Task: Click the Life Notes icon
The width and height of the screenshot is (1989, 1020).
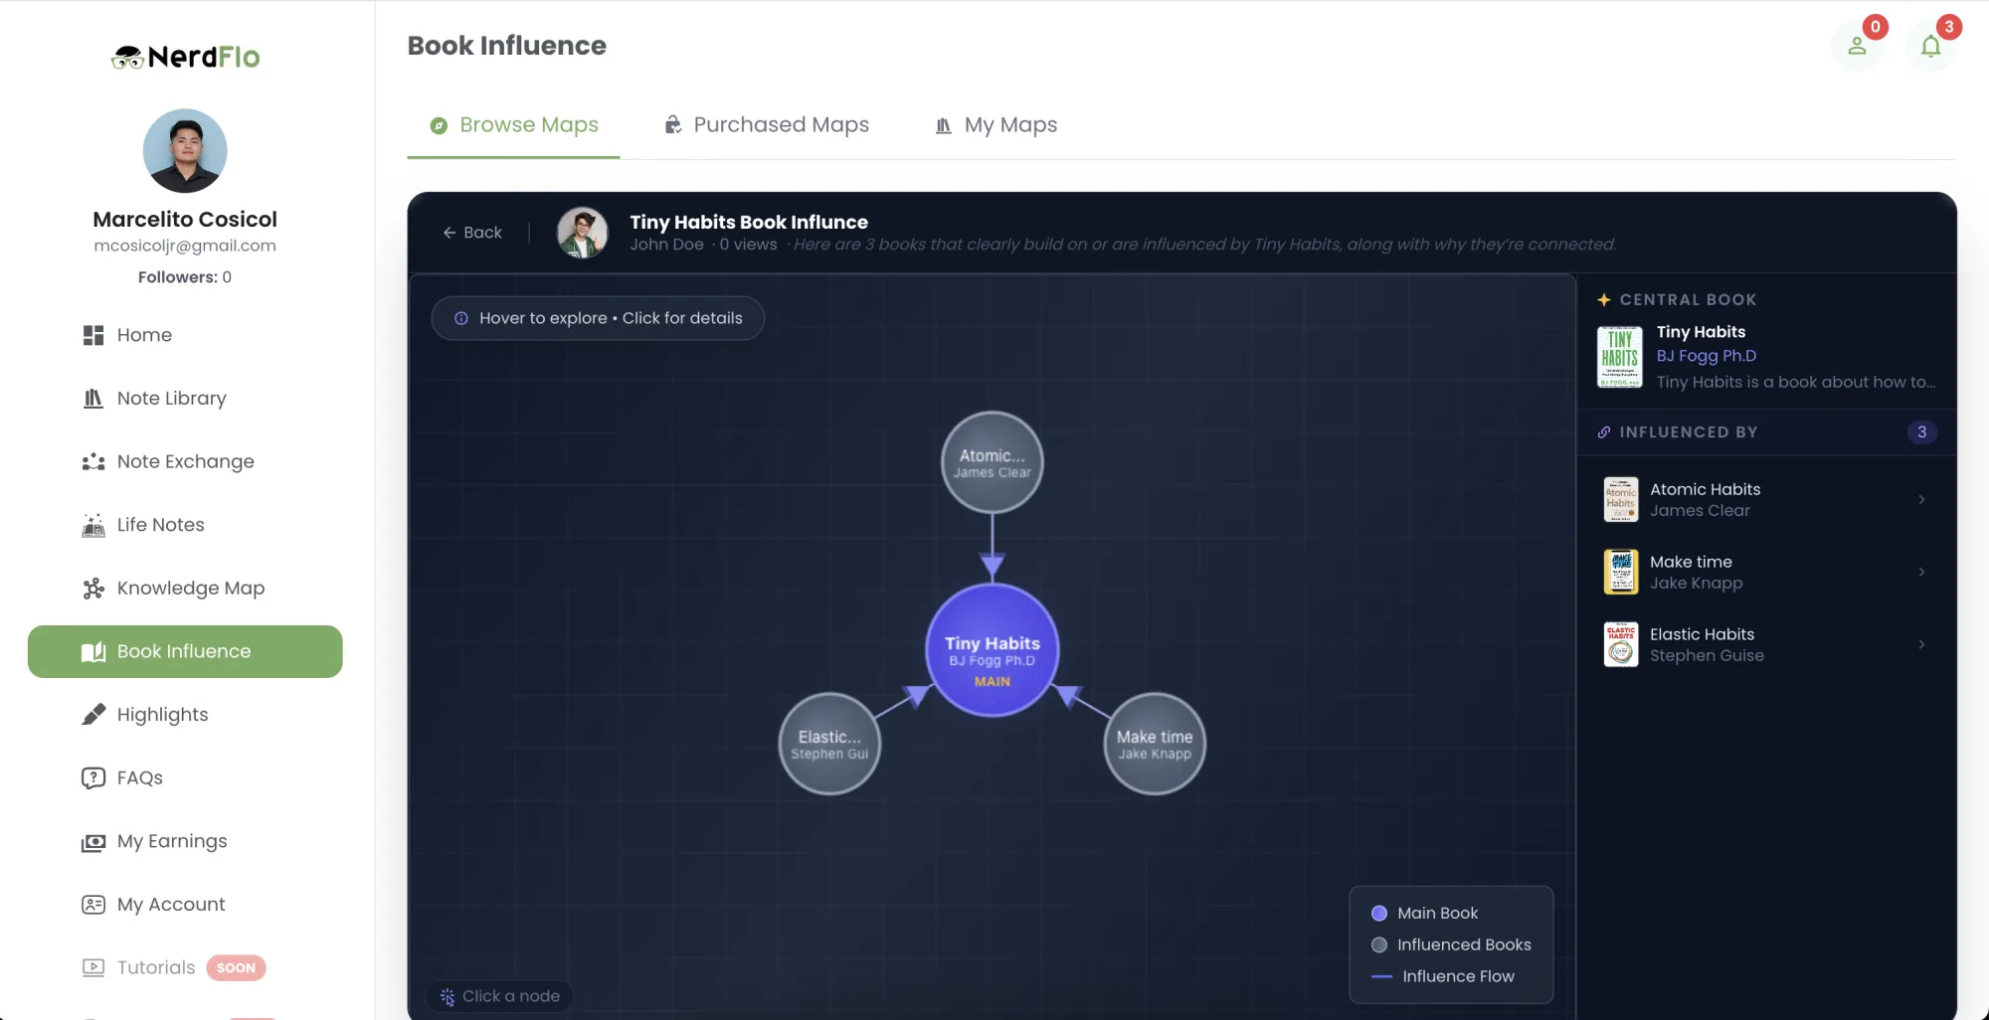Action: click(x=93, y=525)
